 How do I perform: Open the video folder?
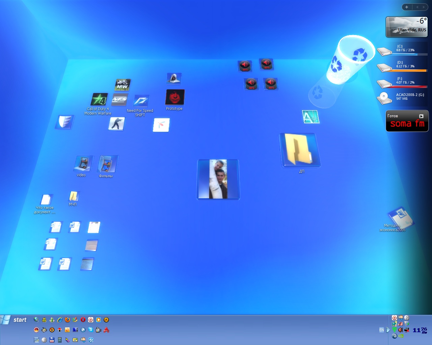83,164
